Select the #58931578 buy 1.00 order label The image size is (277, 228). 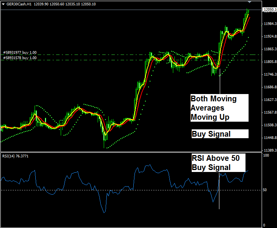[x=20, y=58]
